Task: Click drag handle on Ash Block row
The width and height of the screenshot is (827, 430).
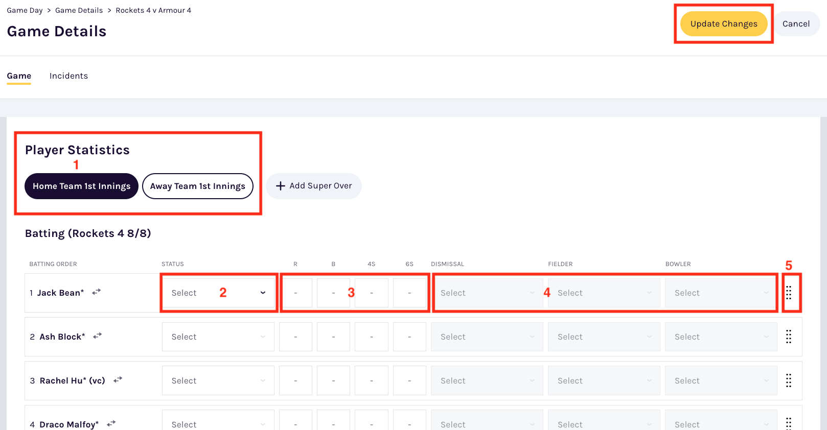Action: pos(789,337)
